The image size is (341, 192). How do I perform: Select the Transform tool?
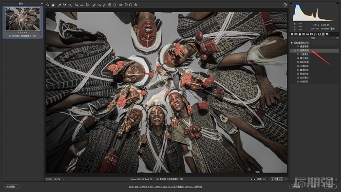[87, 5]
